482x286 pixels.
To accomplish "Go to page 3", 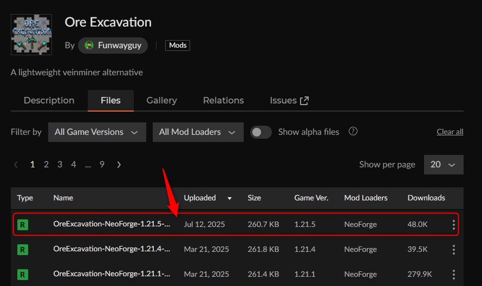I will coord(60,165).
